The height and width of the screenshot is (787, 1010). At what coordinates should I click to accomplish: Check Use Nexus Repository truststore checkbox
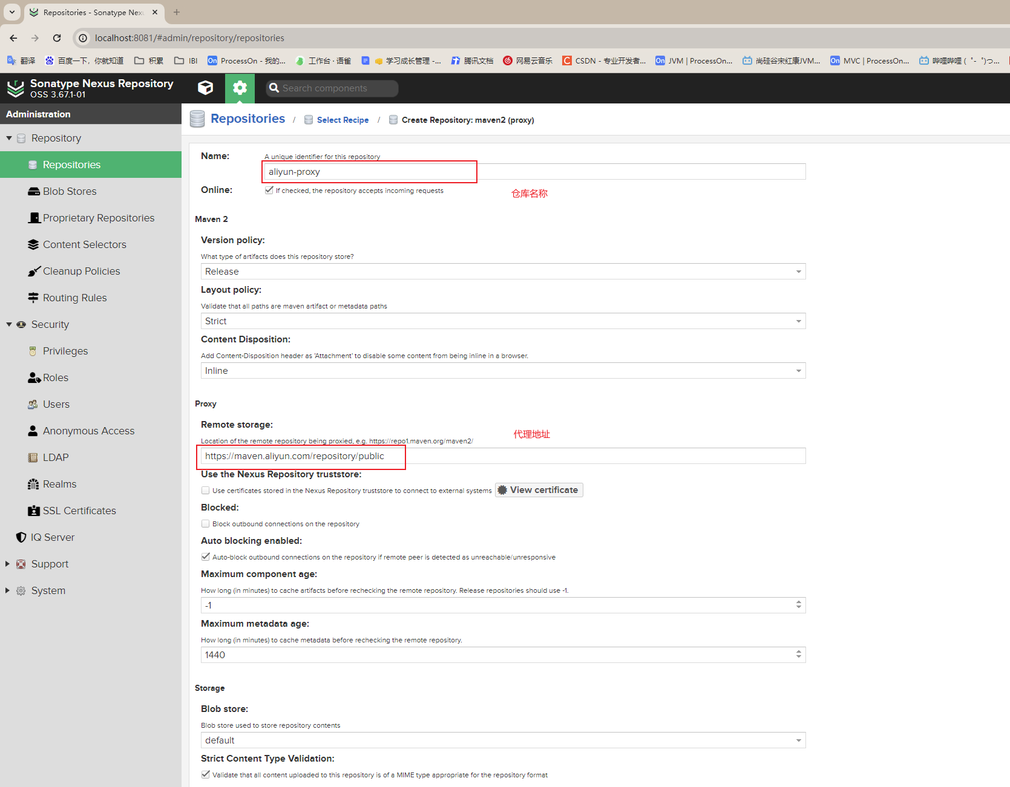[x=206, y=491]
